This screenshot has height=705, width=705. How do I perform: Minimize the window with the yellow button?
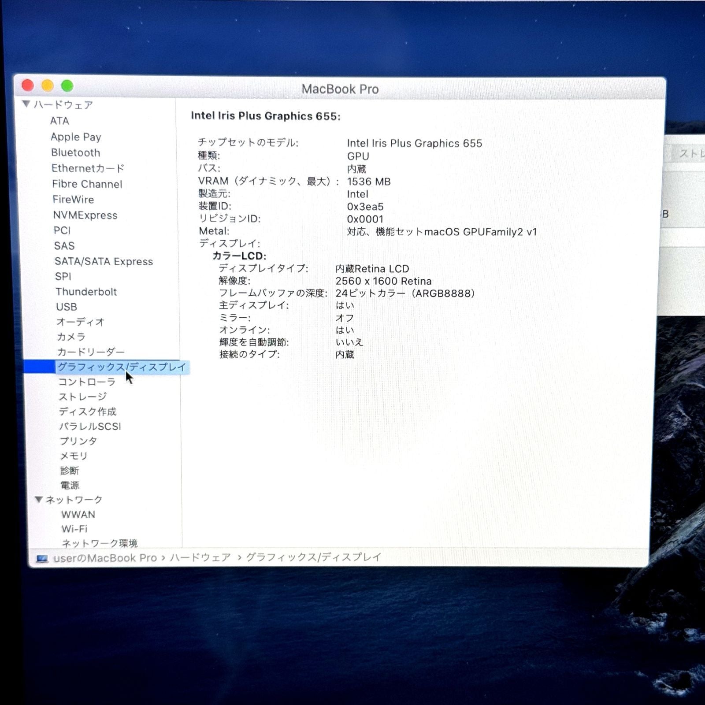pos(48,85)
